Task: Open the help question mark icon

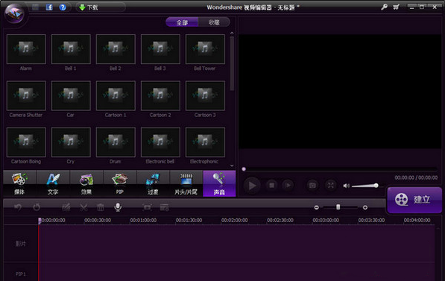Action: point(63,7)
